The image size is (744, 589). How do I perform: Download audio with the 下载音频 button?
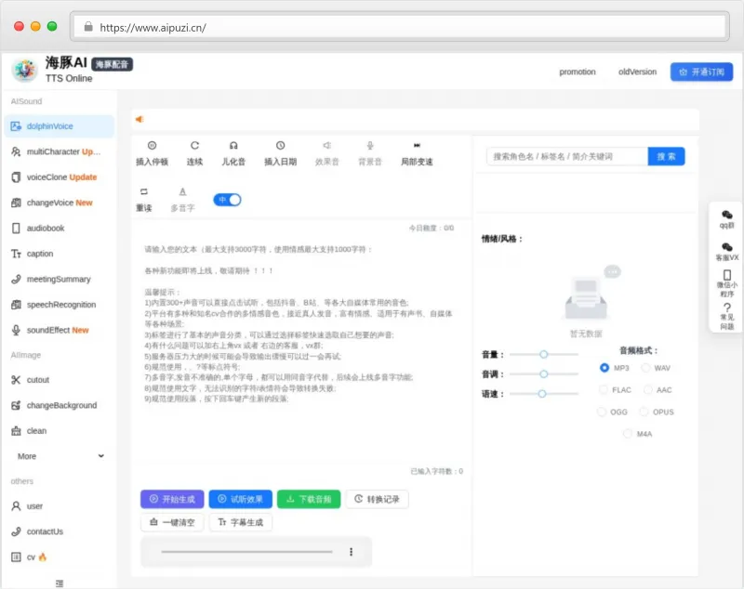pos(309,499)
